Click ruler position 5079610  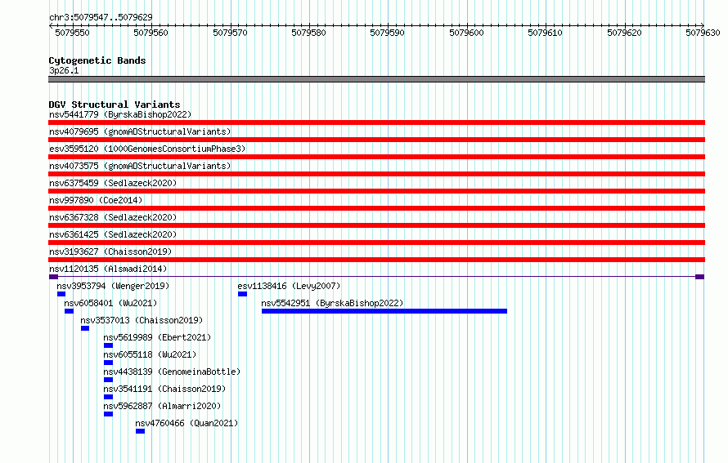point(545,33)
